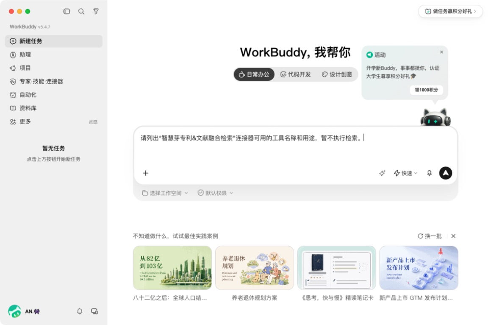Add attachment with plus icon
This screenshot has width=488, height=325.
[145, 173]
